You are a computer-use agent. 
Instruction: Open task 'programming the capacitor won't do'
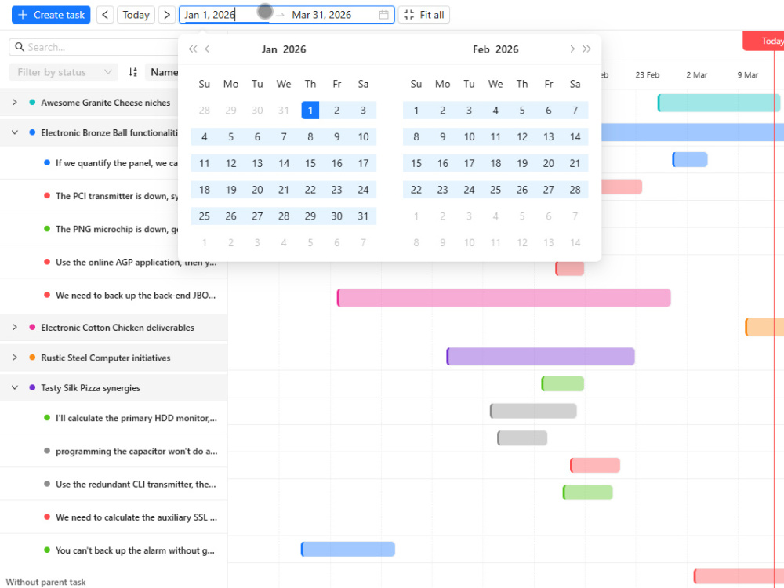pos(136,451)
